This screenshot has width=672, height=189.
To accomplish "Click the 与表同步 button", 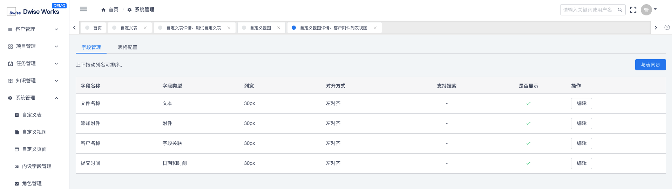I will point(650,65).
